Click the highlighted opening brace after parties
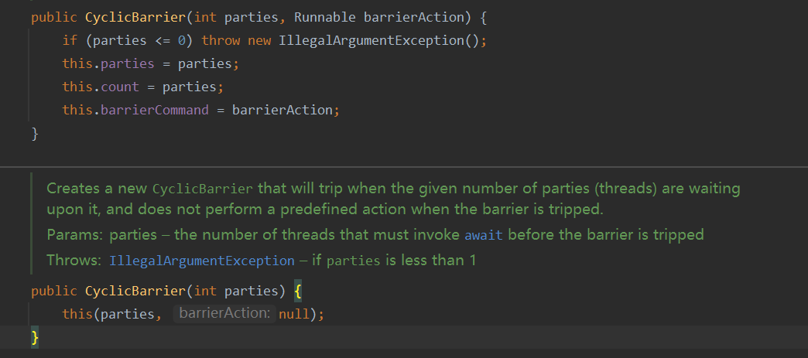The width and height of the screenshot is (808, 358). click(x=298, y=291)
